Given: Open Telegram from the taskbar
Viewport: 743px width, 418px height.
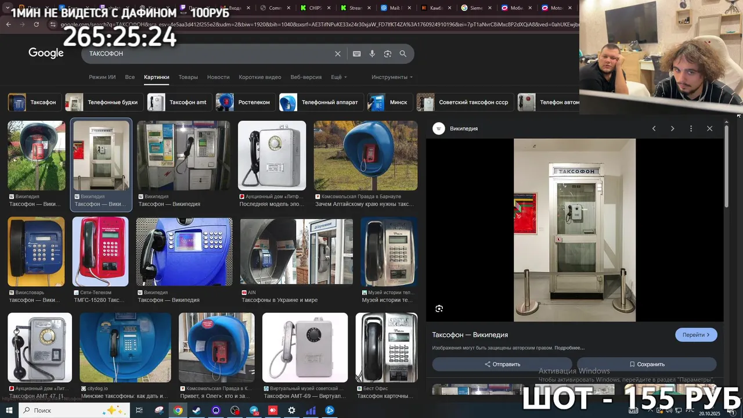Looking at the screenshot, I should [x=254, y=410].
